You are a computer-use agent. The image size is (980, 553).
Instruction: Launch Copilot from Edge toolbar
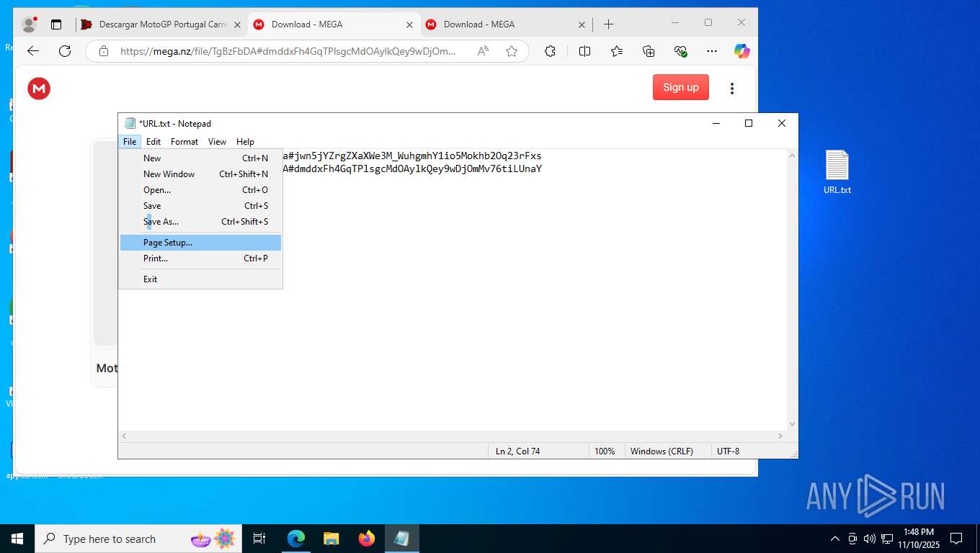point(742,51)
